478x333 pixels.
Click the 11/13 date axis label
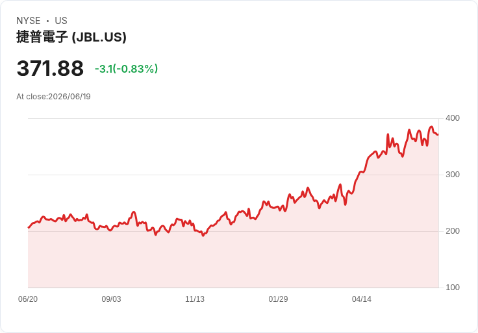tap(195, 299)
